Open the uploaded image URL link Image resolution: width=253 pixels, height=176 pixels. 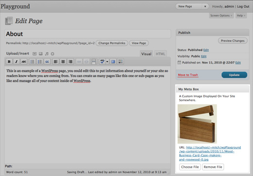[210, 154]
